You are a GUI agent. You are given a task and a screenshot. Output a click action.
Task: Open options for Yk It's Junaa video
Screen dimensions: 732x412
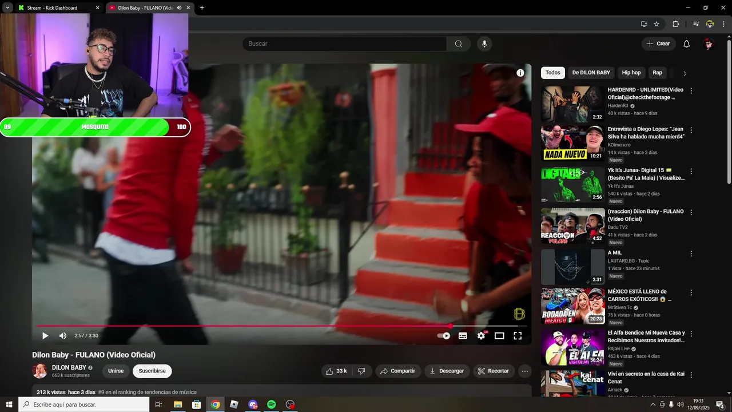coord(691,171)
